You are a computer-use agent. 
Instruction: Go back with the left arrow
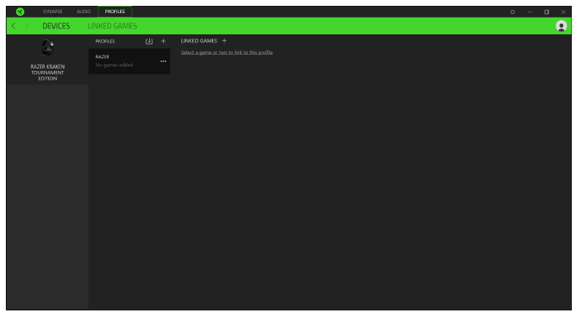[14, 26]
